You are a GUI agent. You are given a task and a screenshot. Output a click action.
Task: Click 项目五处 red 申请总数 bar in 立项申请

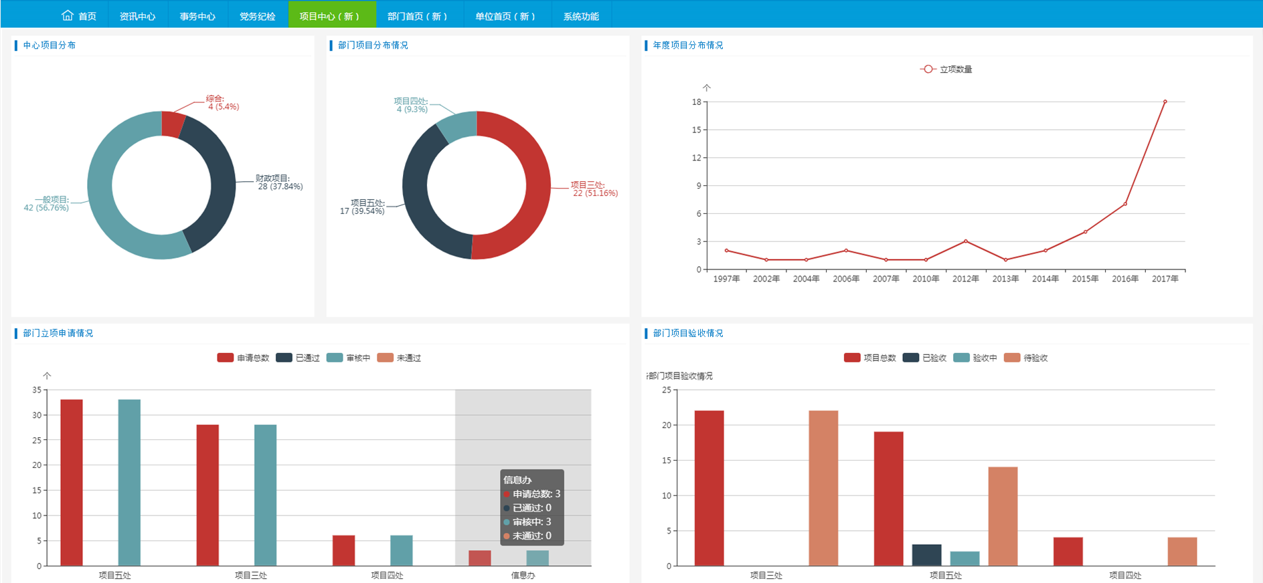(72, 483)
